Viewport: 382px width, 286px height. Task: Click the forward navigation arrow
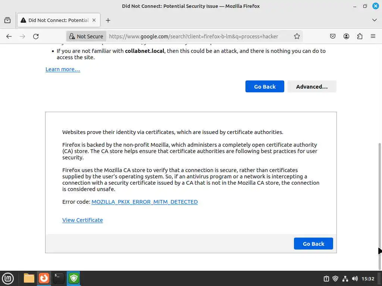[22, 36]
